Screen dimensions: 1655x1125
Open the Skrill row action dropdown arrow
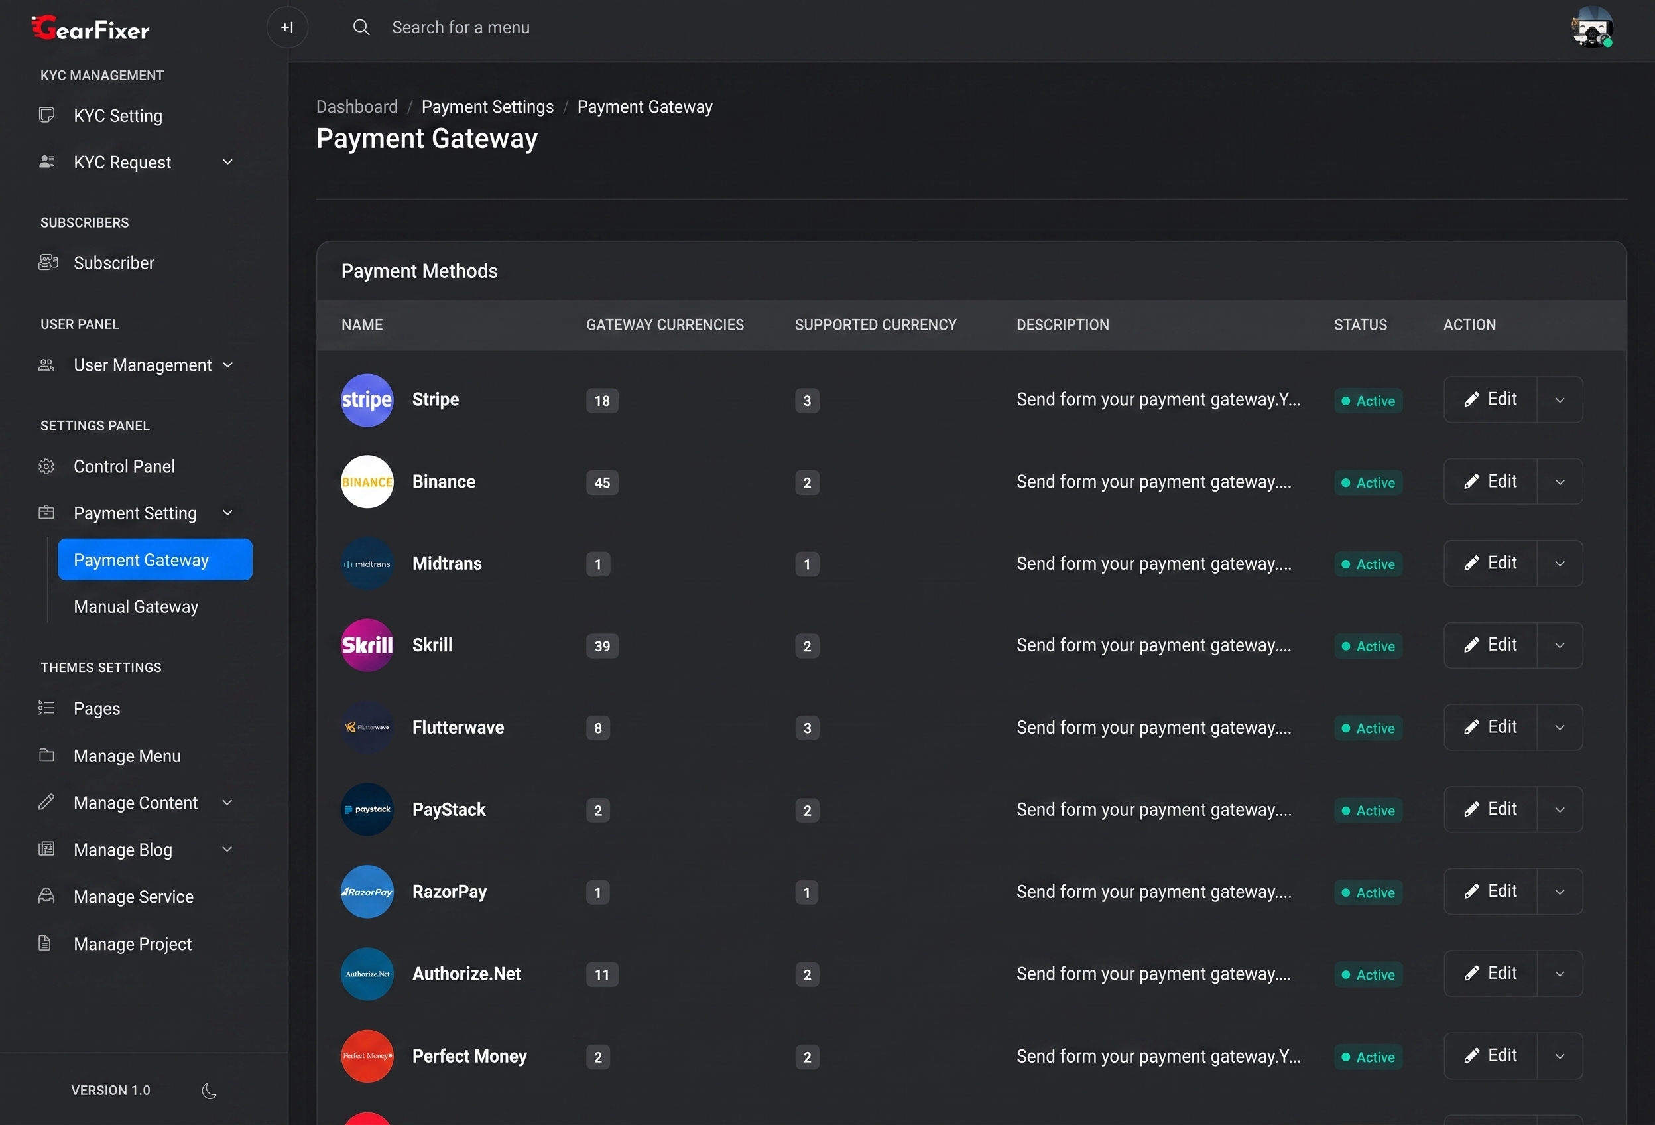[x=1560, y=645]
